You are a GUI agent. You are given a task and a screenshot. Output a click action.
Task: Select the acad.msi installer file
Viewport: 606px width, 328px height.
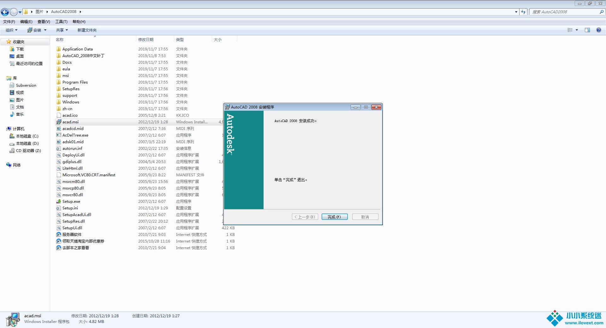click(x=70, y=122)
